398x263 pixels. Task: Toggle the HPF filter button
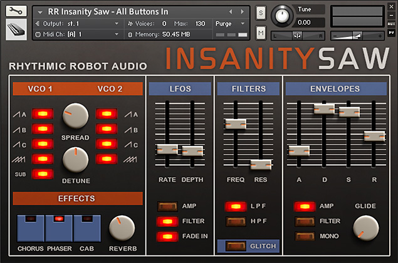236,221
